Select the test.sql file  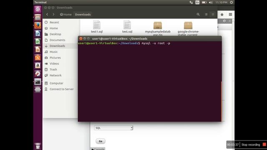pos(127,27)
